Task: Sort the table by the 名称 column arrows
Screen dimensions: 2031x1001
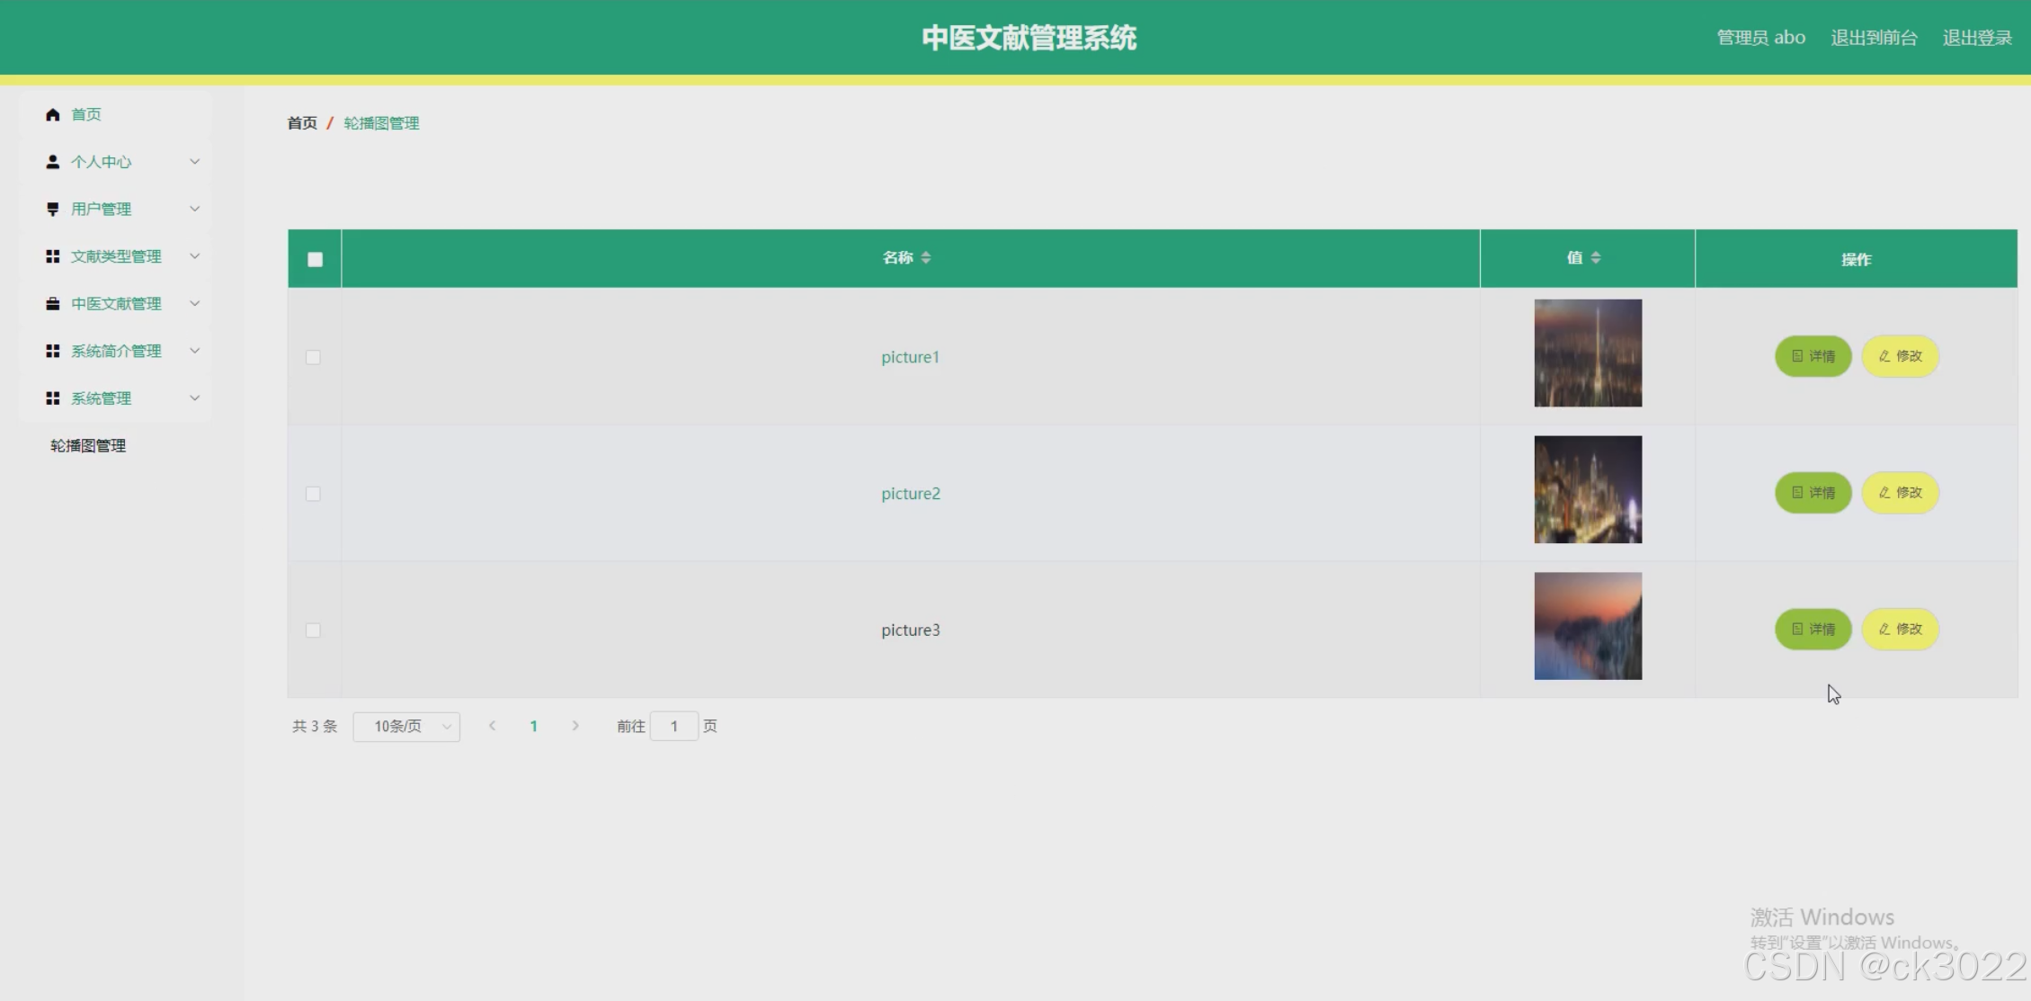Action: click(x=925, y=258)
